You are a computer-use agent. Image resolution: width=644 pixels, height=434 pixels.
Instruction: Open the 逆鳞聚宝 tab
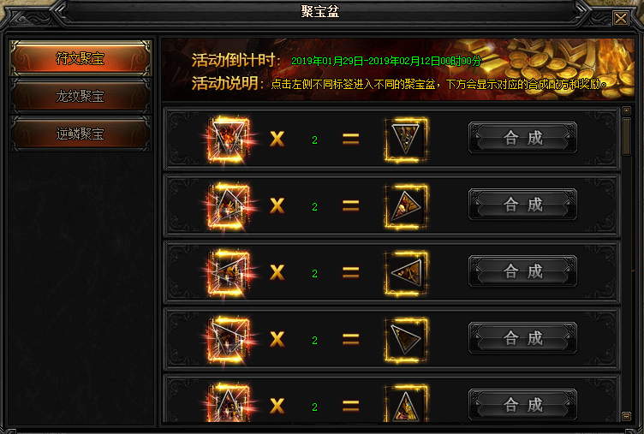pos(80,134)
